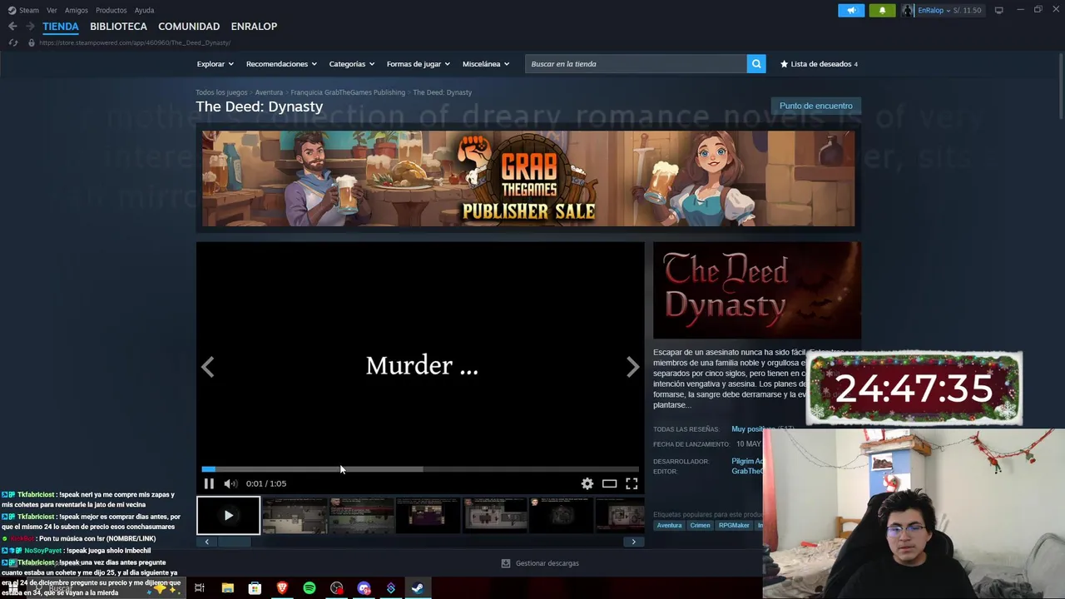Select the Crimen tag

coord(700,526)
